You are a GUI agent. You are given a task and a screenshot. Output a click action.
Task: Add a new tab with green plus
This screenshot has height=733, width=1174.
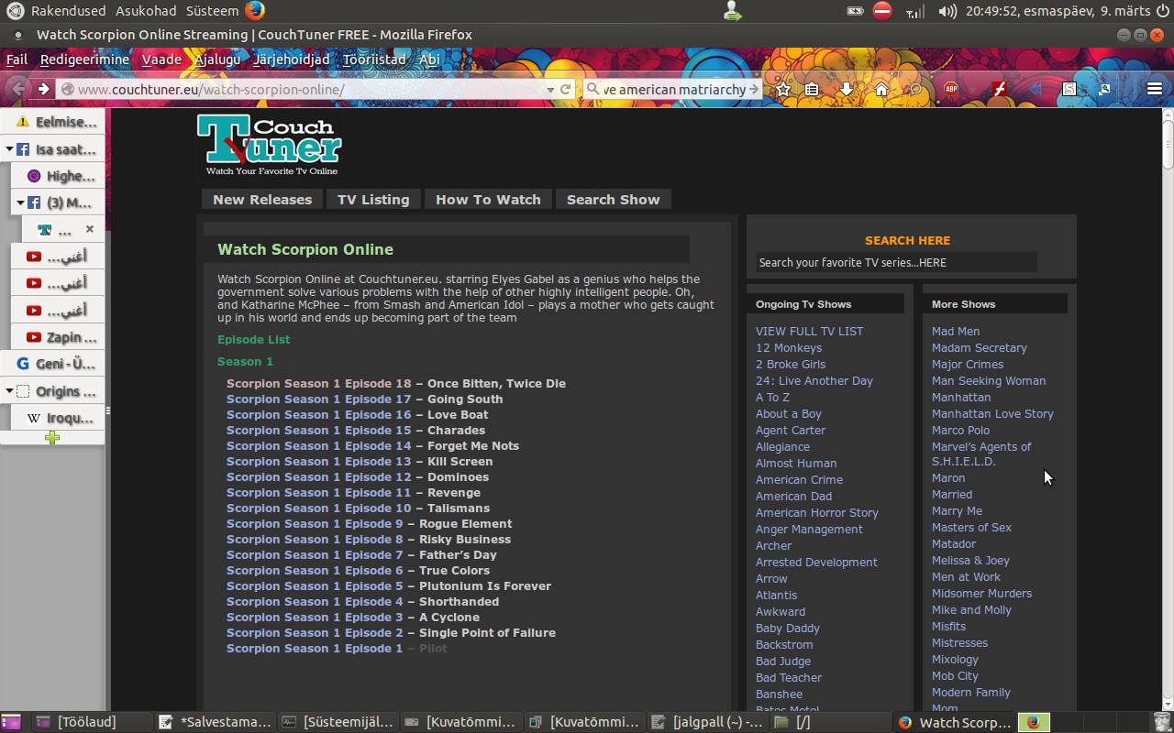point(52,438)
